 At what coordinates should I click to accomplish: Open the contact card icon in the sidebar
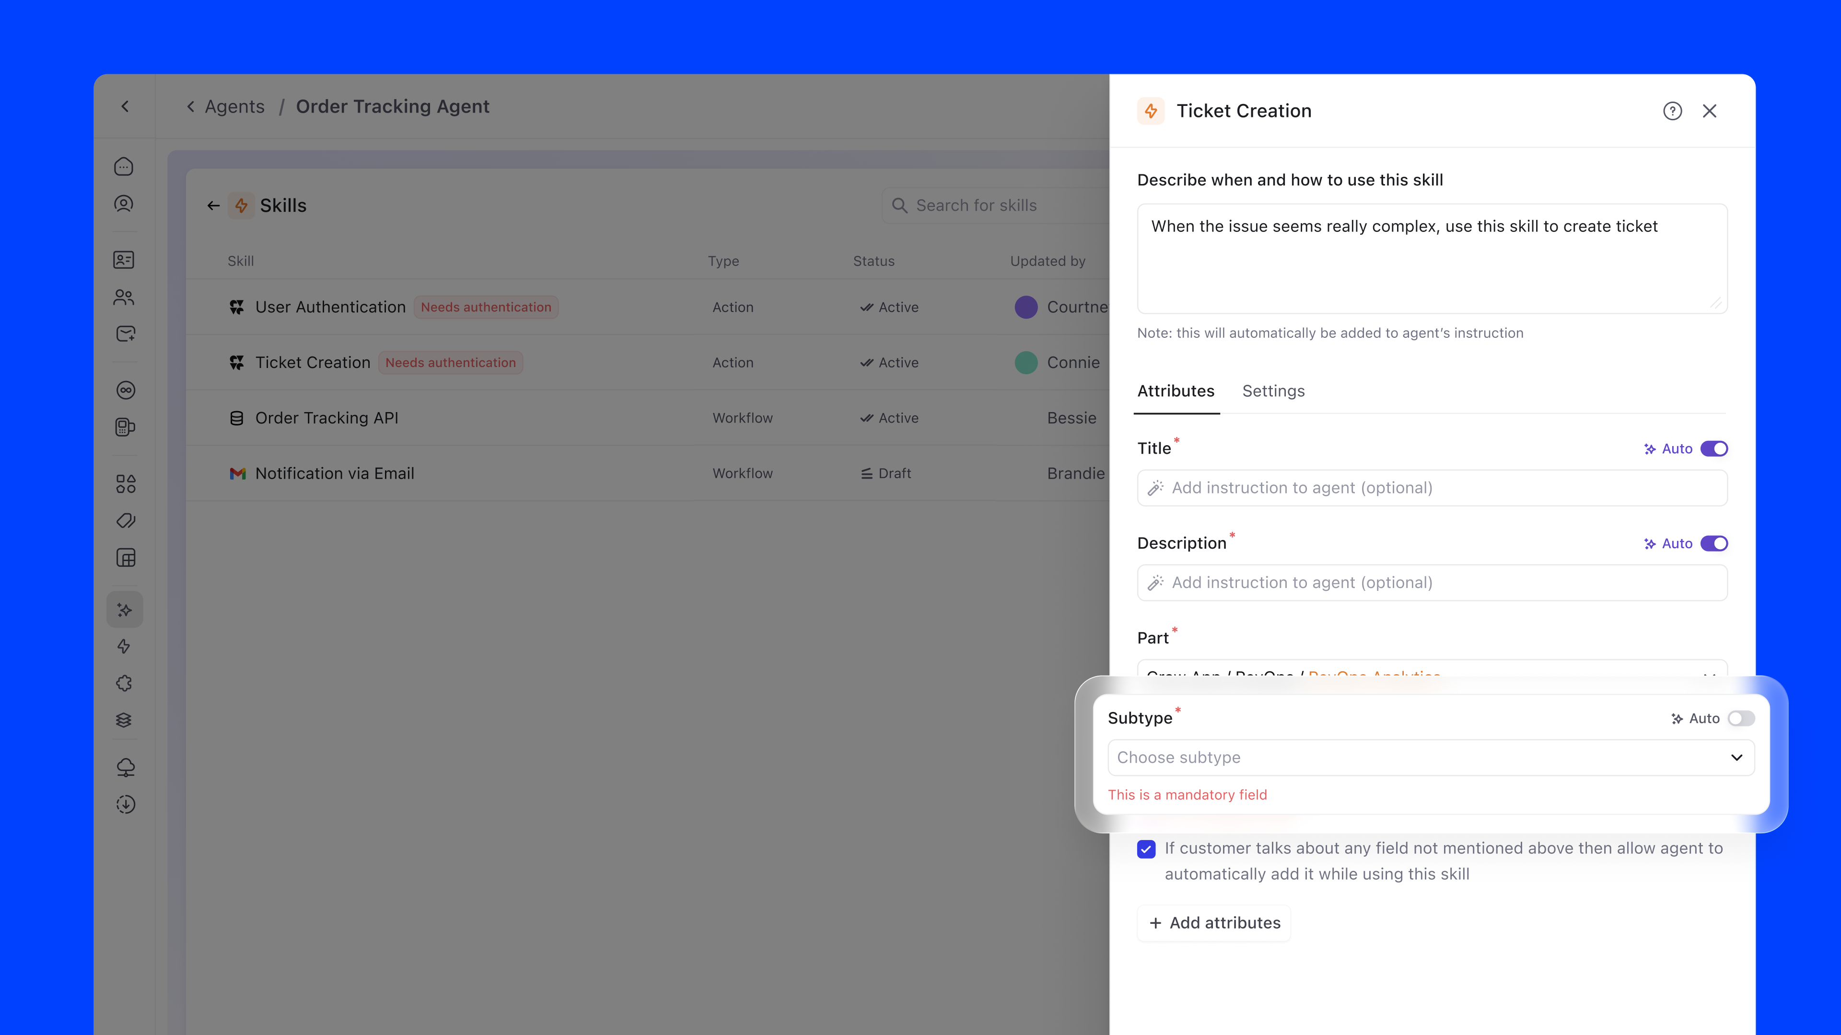124,260
